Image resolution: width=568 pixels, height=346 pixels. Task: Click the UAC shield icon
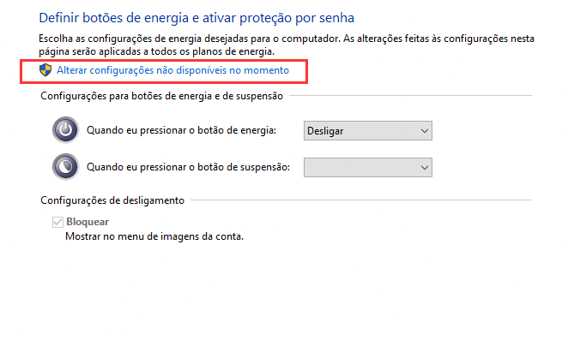coord(47,69)
